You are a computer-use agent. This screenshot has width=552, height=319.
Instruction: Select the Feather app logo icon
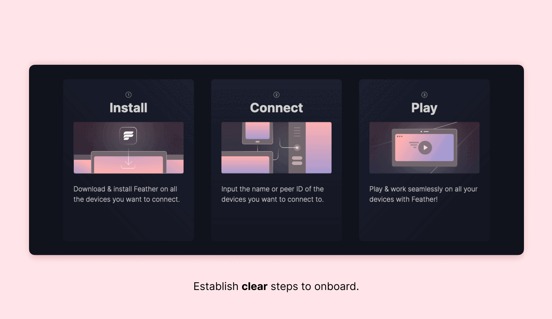(x=129, y=136)
